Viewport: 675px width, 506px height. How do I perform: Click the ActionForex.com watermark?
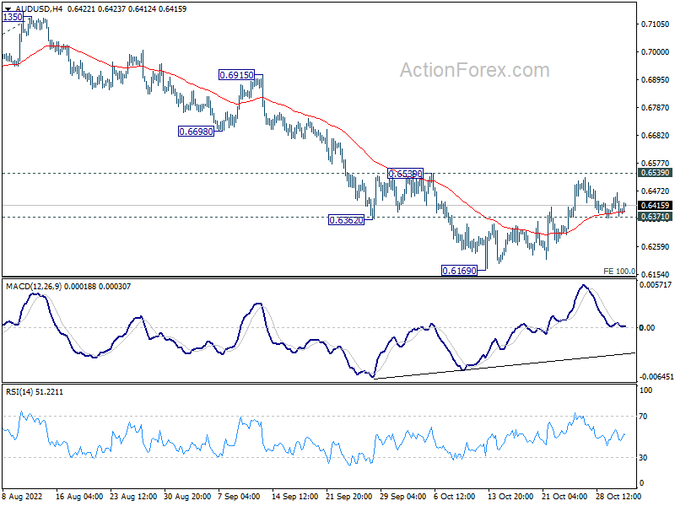475,70
